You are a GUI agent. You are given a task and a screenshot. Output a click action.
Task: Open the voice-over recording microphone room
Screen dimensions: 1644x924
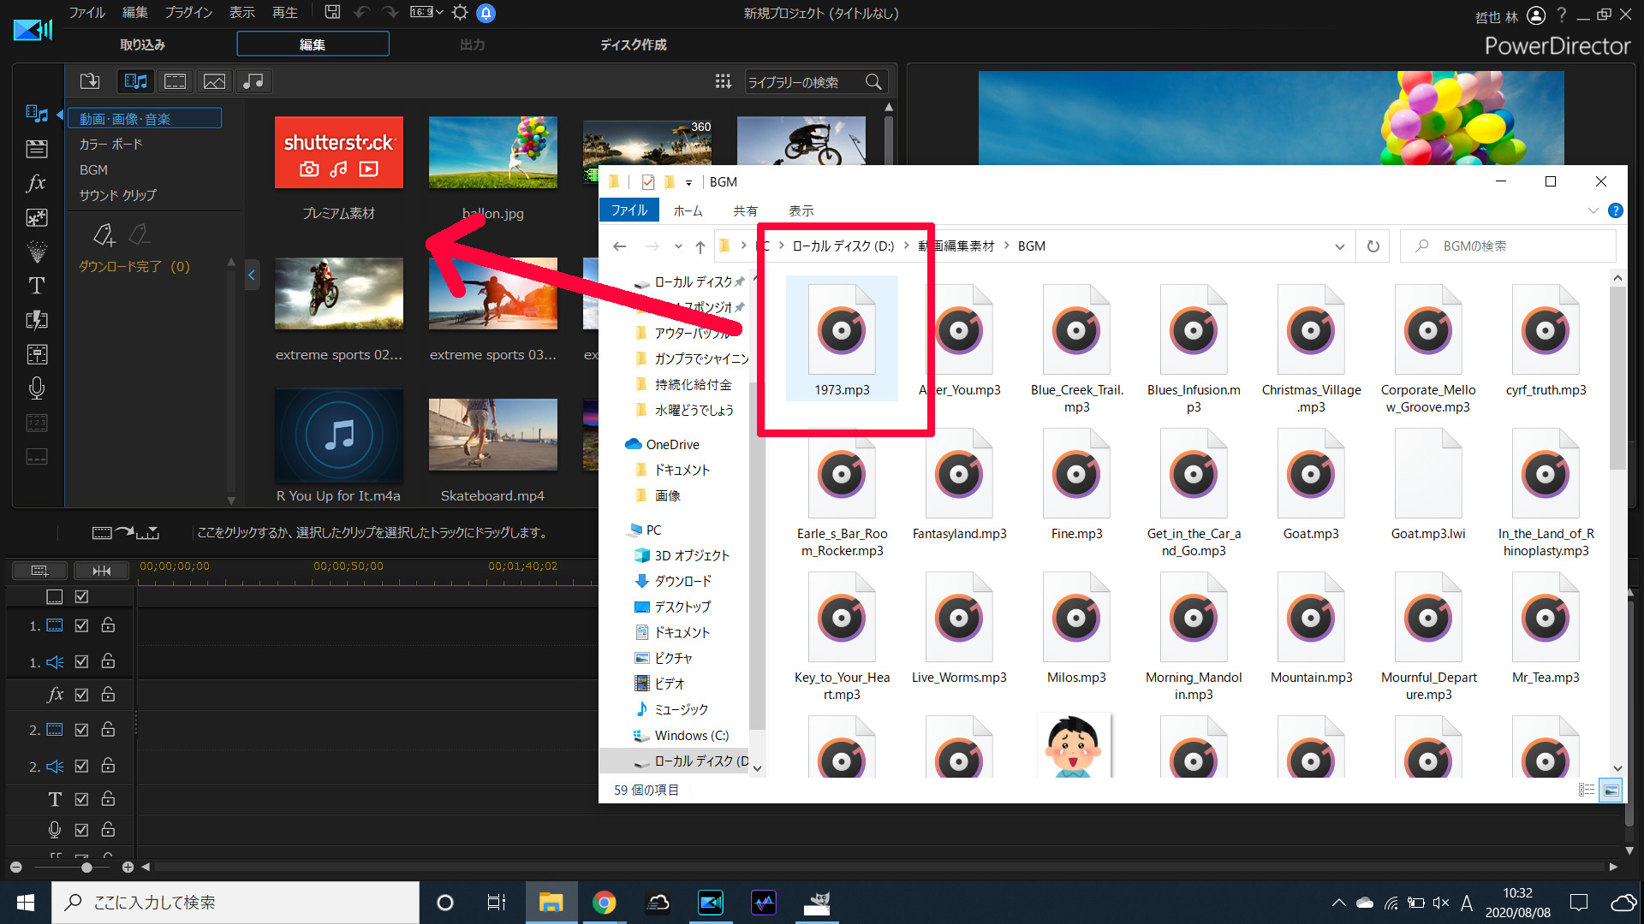(36, 388)
